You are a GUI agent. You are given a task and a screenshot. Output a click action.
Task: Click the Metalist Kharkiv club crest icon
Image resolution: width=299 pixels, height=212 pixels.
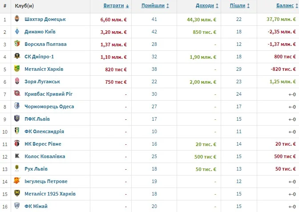coord(17,69)
